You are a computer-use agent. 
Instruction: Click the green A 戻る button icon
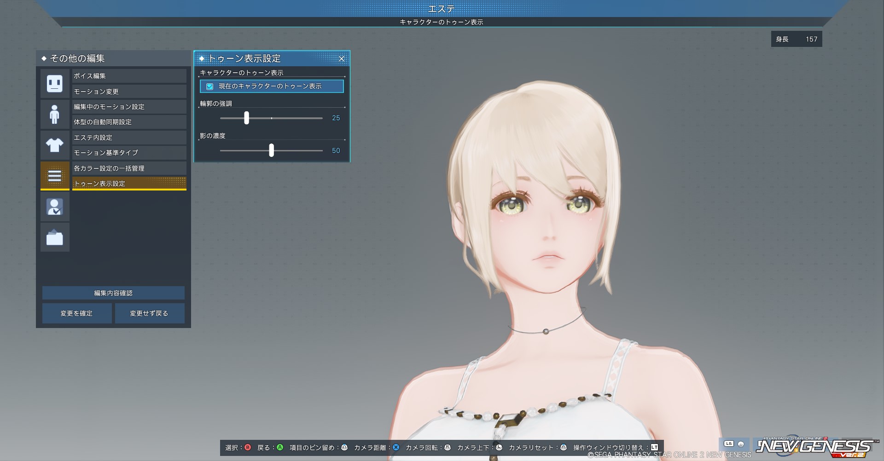pos(280,447)
